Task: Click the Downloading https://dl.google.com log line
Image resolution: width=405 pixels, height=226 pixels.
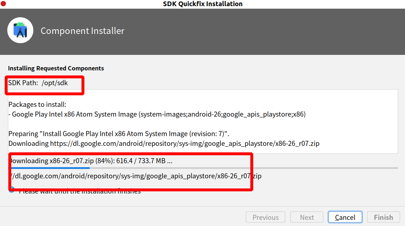Action: [164, 143]
